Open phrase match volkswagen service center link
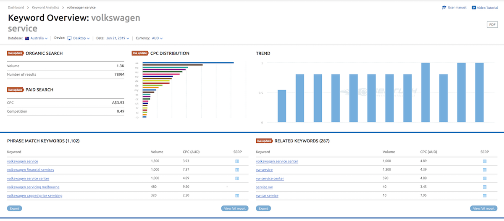Image resolution: width=504 pixels, height=221 pixels. [28, 179]
